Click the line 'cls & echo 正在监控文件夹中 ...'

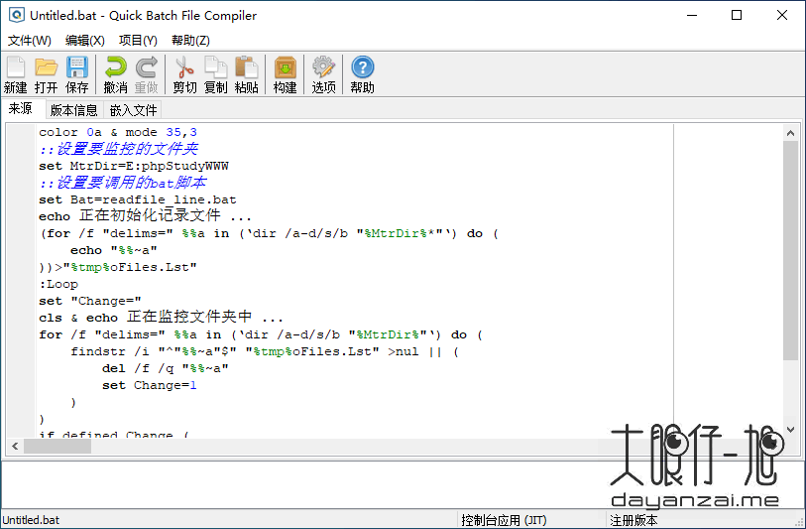[x=161, y=318]
